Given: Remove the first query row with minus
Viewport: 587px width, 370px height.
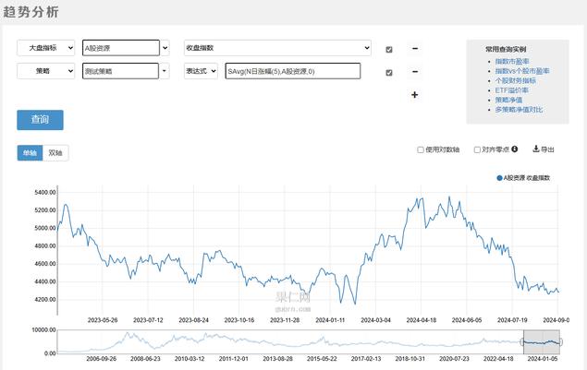Looking at the screenshot, I should pos(414,48).
